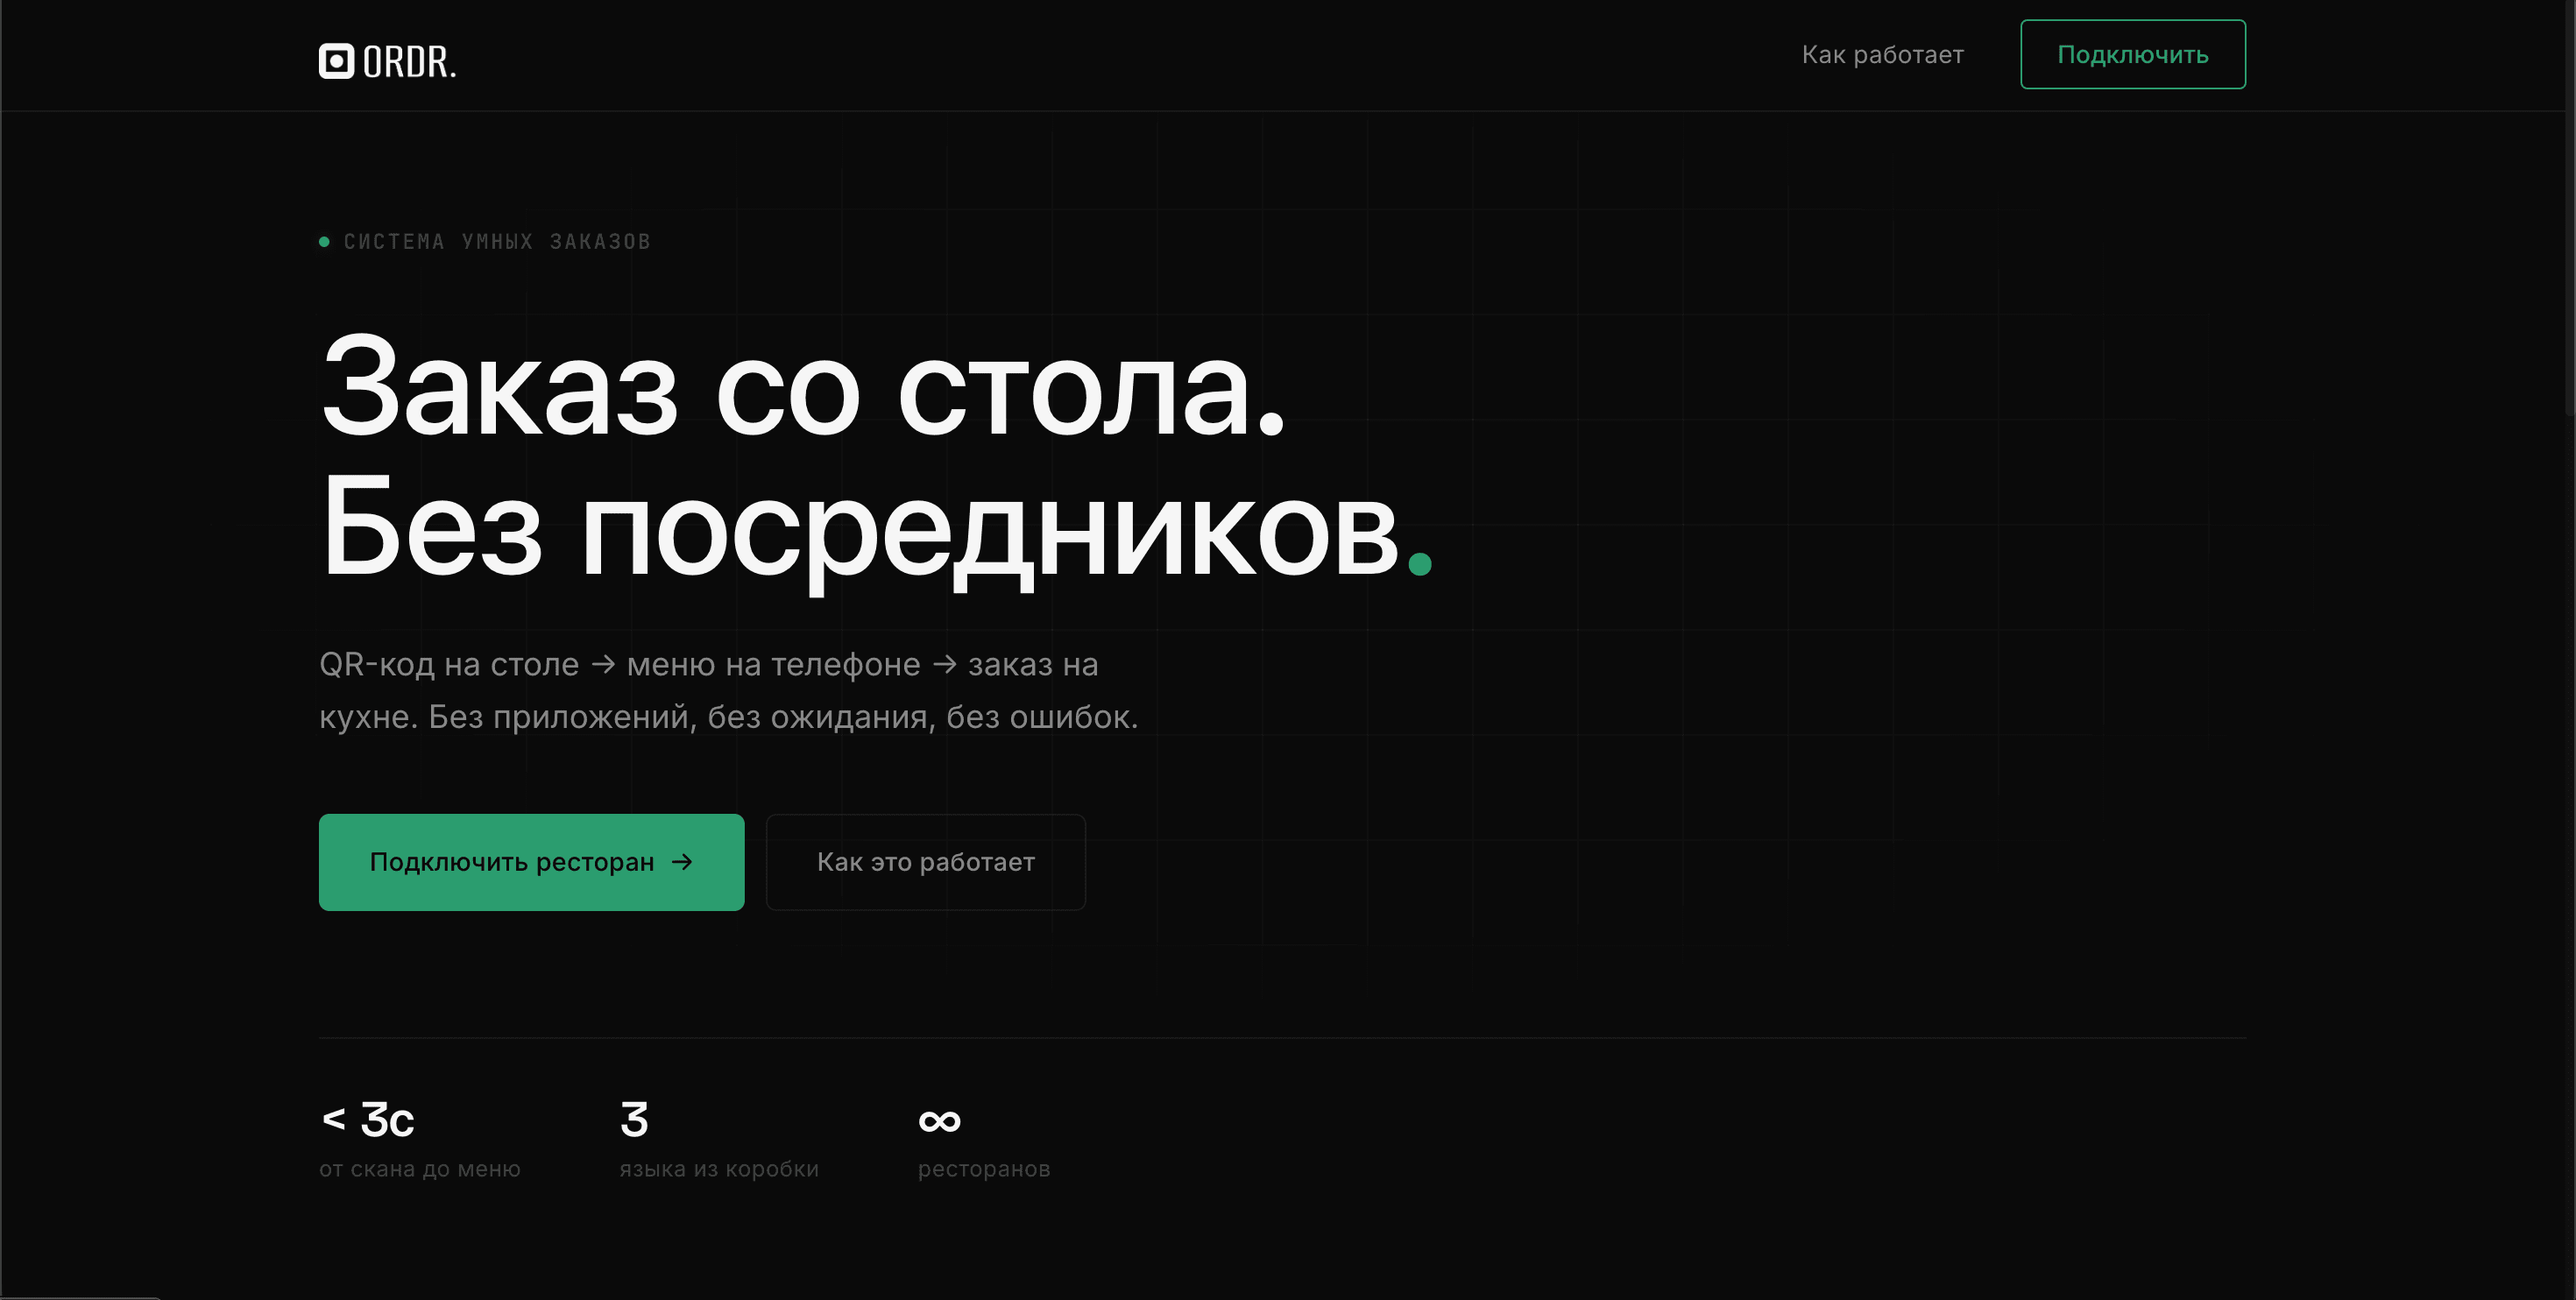Click the green Подключить ресторан button

point(531,862)
